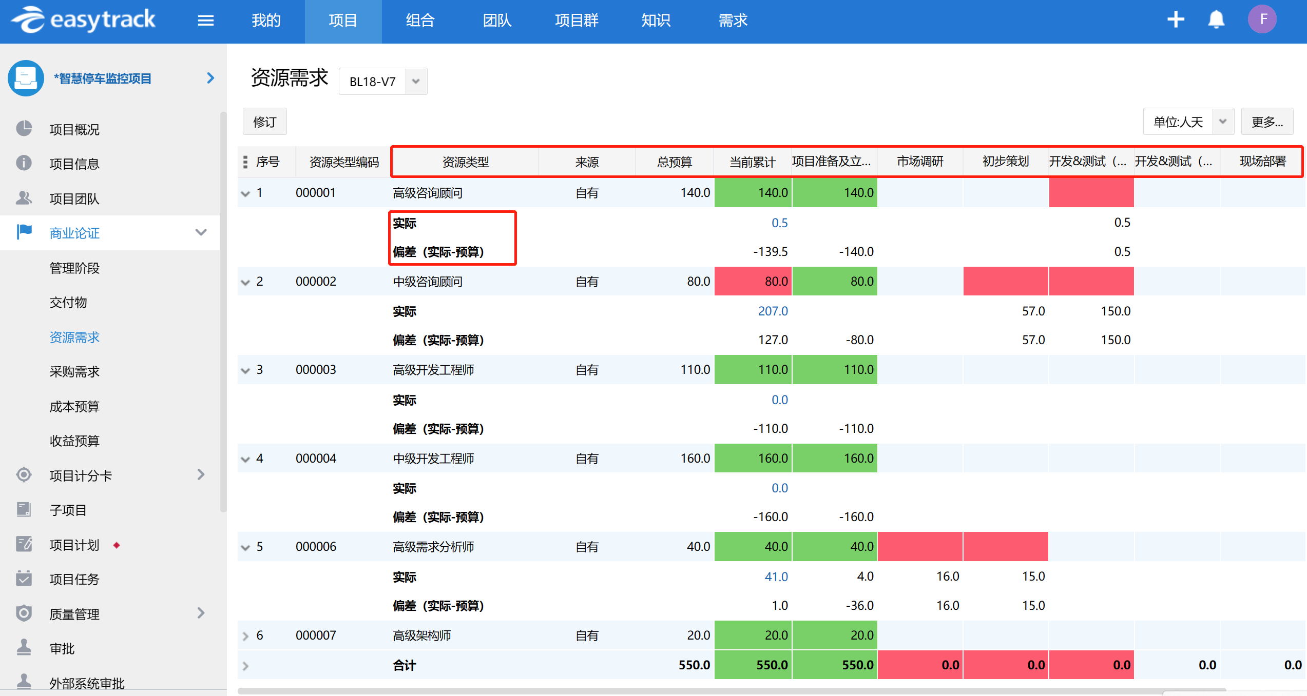This screenshot has width=1307, height=696.
Task: Click the red 当前累计 80.0 cell
Action: pos(753,281)
